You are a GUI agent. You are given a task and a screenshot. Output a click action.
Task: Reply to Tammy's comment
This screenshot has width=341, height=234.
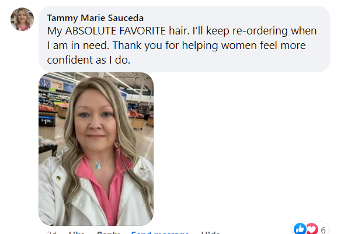point(108,232)
